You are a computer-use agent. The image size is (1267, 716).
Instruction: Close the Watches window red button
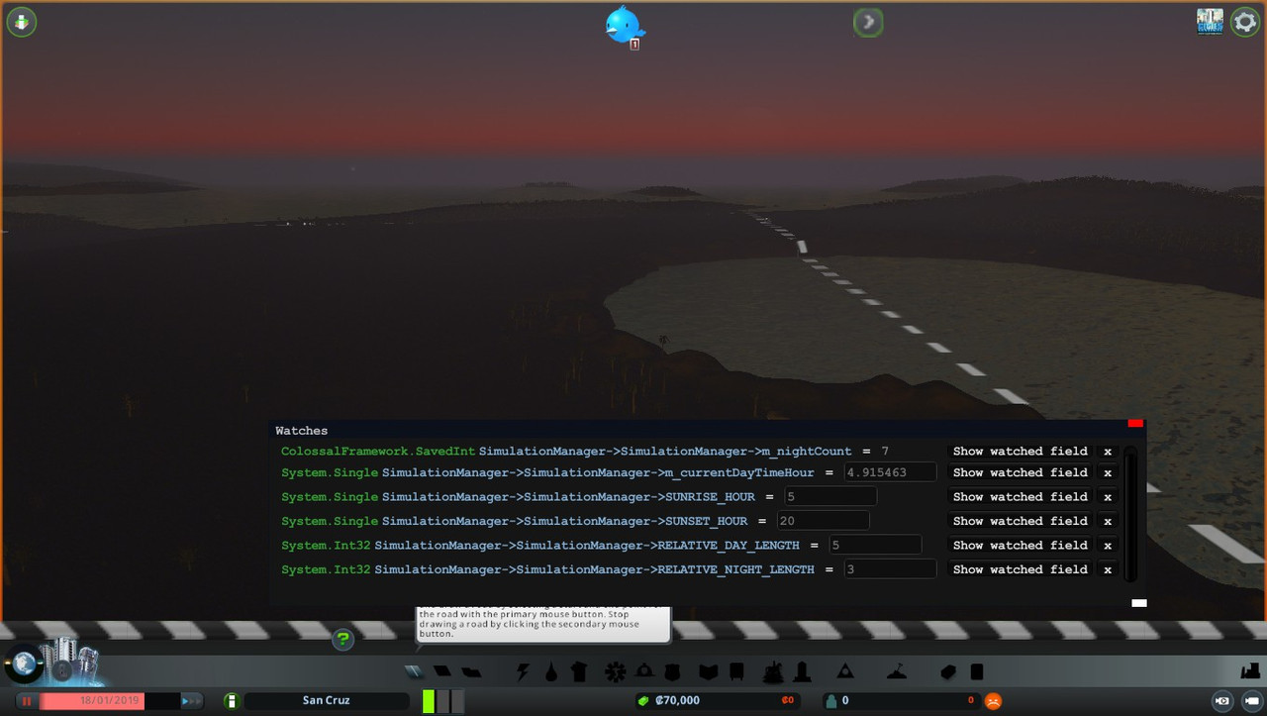point(1135,424)
